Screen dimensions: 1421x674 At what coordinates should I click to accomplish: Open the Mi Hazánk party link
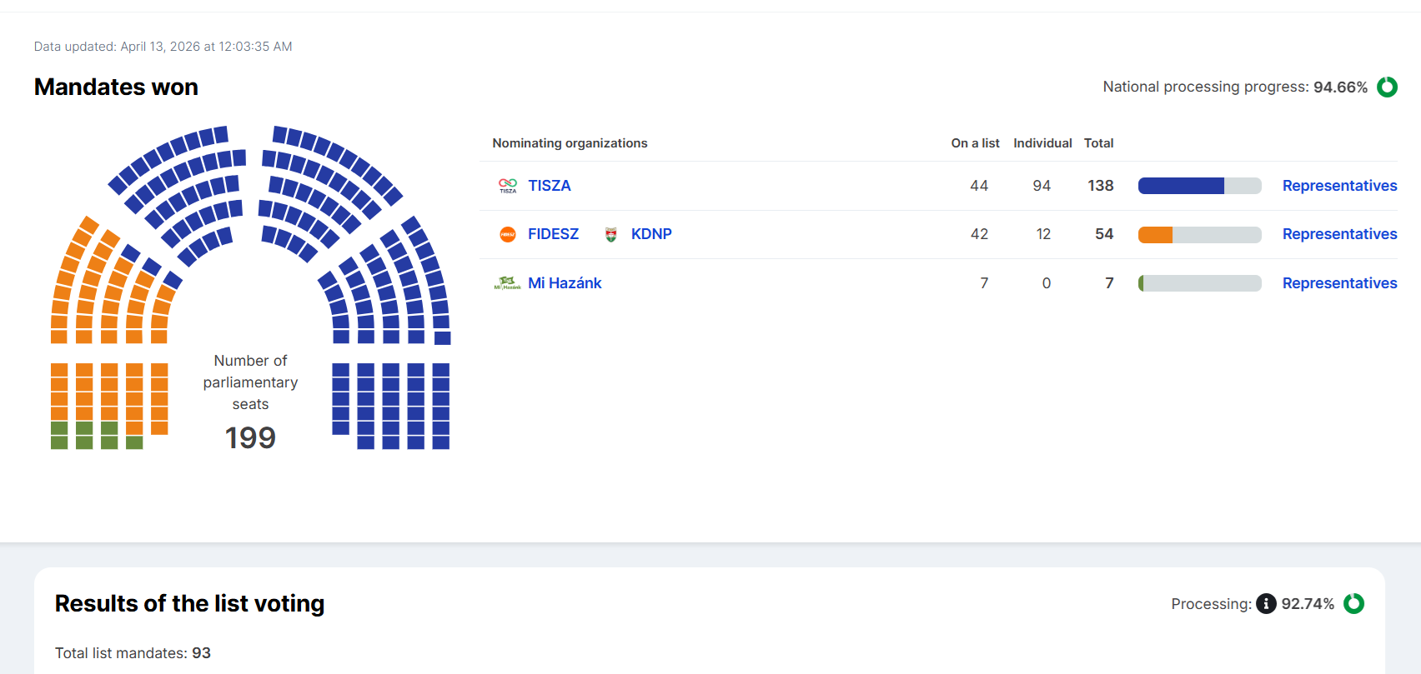coord(565,283)
